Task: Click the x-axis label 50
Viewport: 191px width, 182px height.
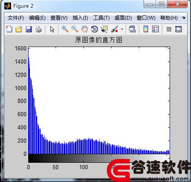Action: click(56, 167)
